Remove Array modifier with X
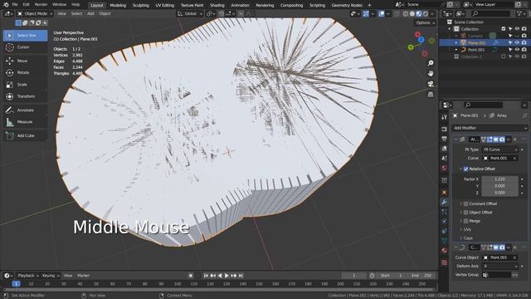The image size is (531, 299). coord(514,140)
